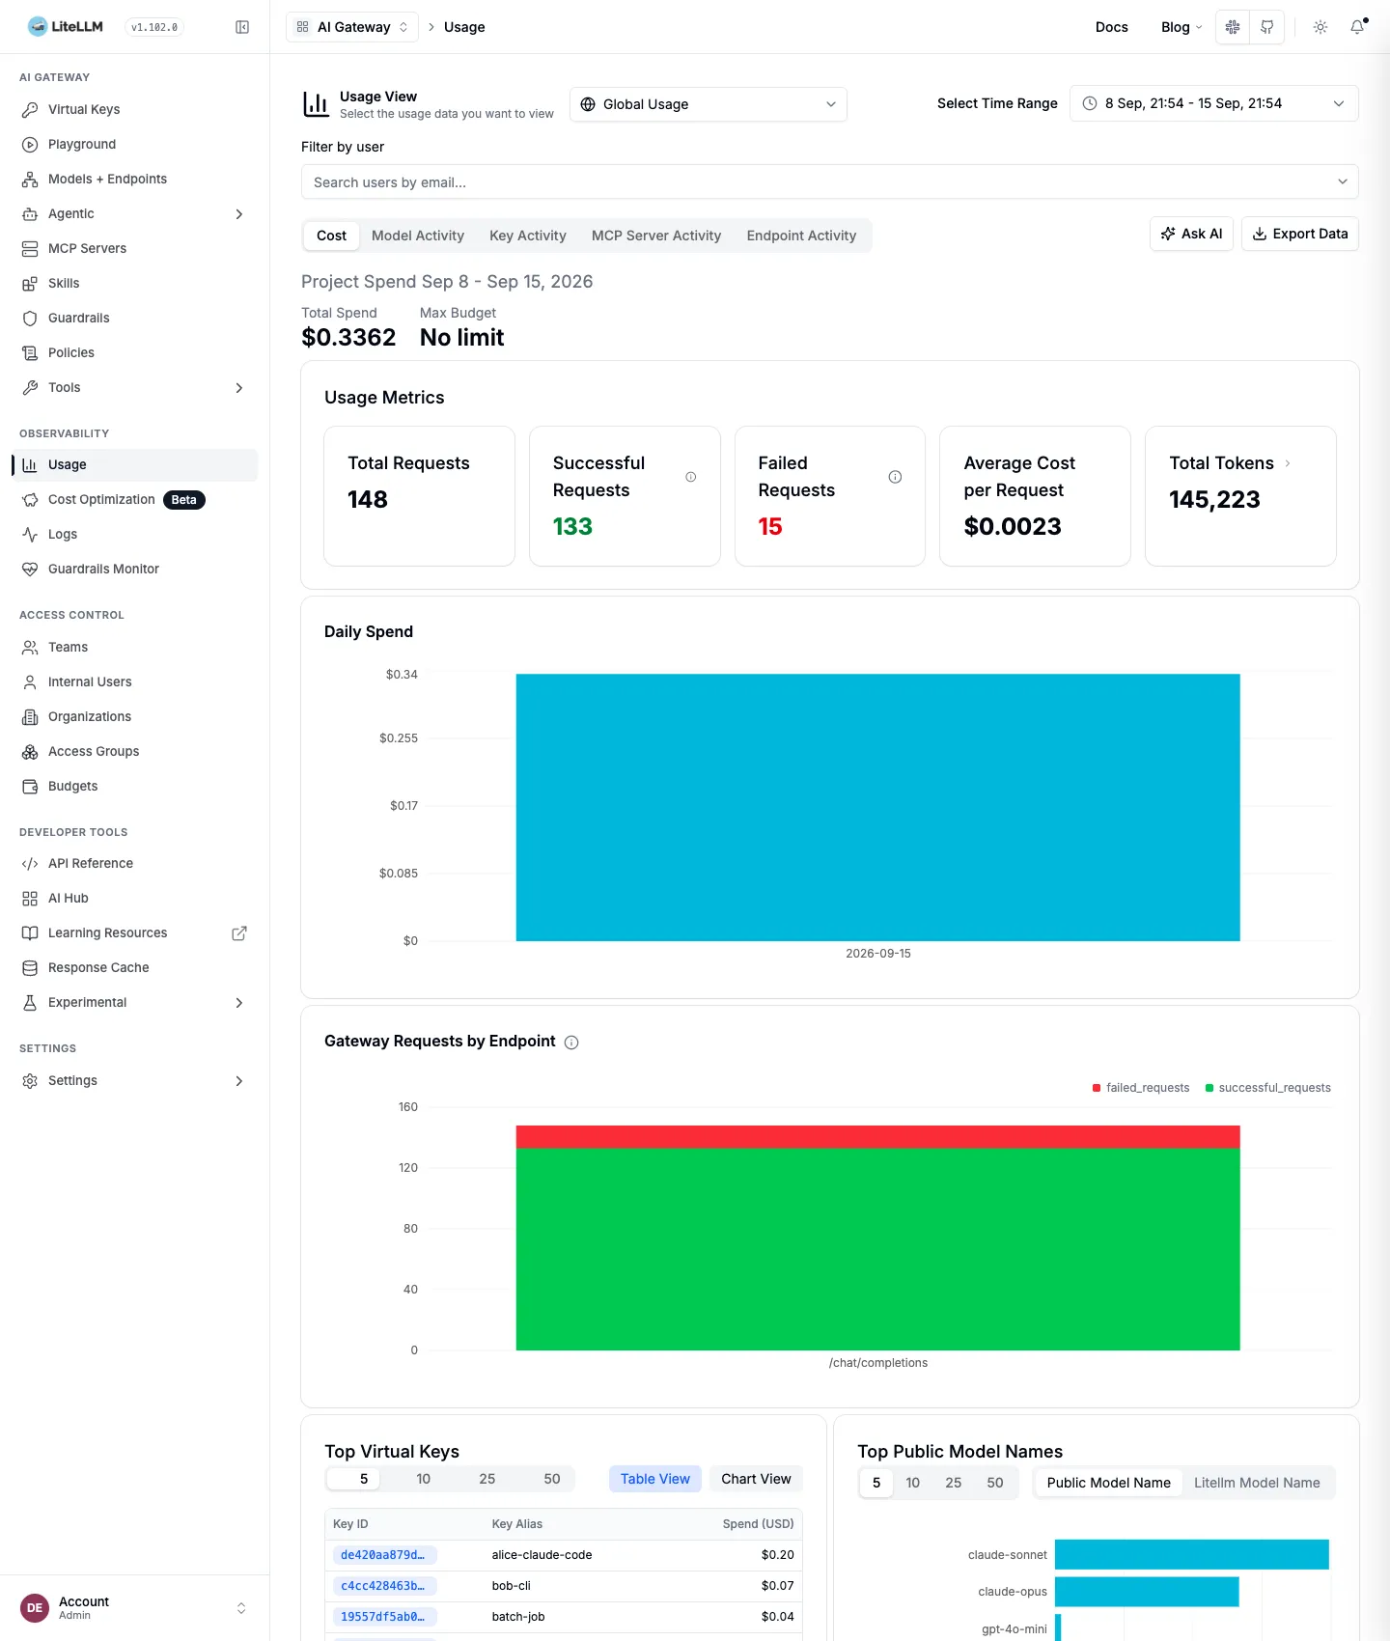The height and width of the screenshot is (1641, 1390).
Task: Open the Global Usage view dropdown
Action: [x=709, y=104]
